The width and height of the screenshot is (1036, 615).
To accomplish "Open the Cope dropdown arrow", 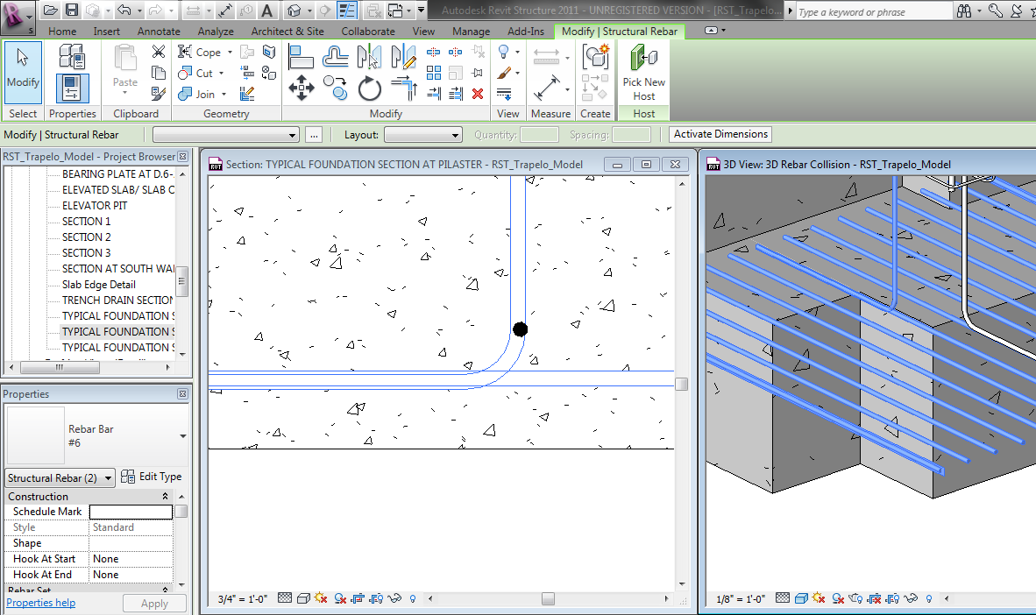I will pos(230,53).
